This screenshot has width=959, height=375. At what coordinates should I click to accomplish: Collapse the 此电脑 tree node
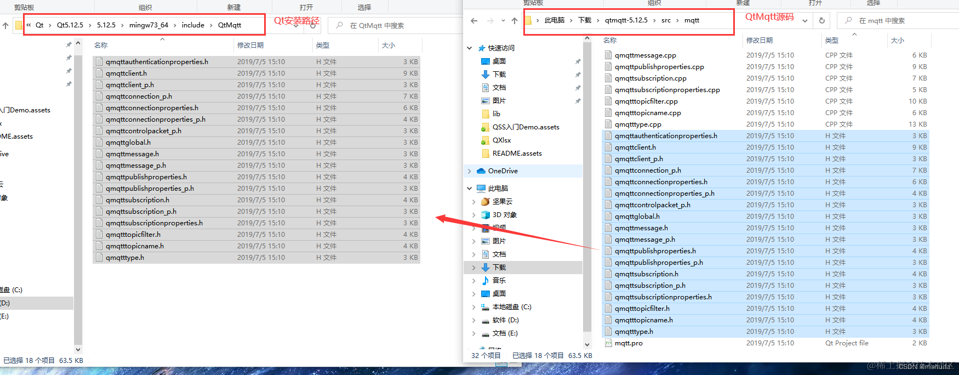tap(469, 188)
